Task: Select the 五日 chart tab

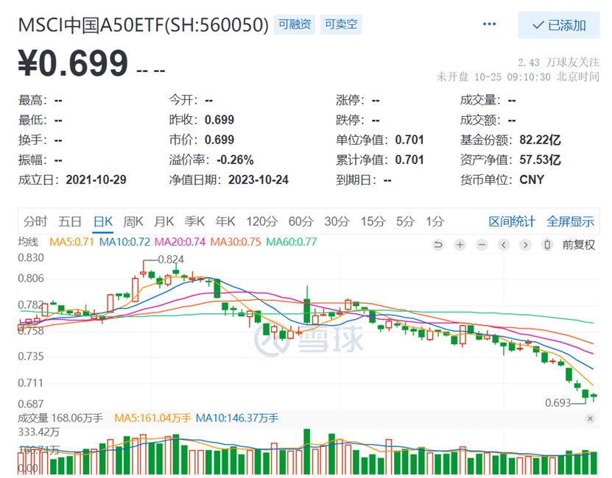Action: tap(70, 221)
